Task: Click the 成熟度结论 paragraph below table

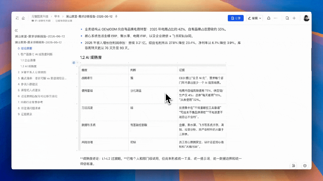Action: click(x=161, y=161)
